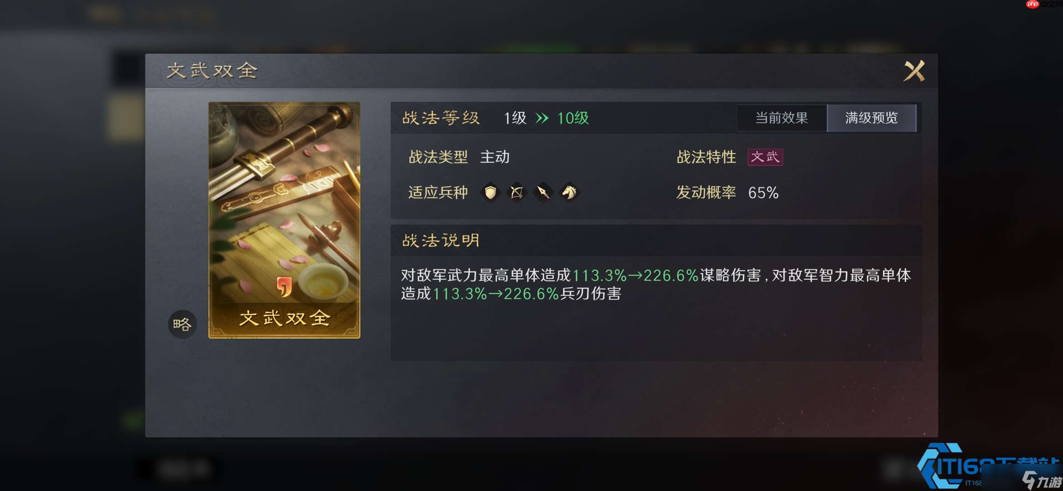This screenshot has width=1063, height=491.
Task: Tap the round 略 badge icon
Action: tap(182, 324)
